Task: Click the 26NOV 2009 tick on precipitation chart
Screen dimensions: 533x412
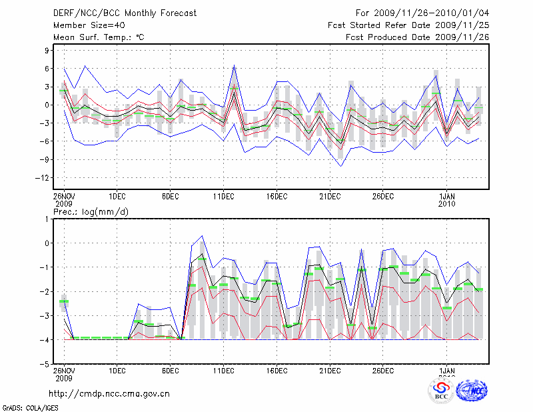Action: [x=64, y=373]
